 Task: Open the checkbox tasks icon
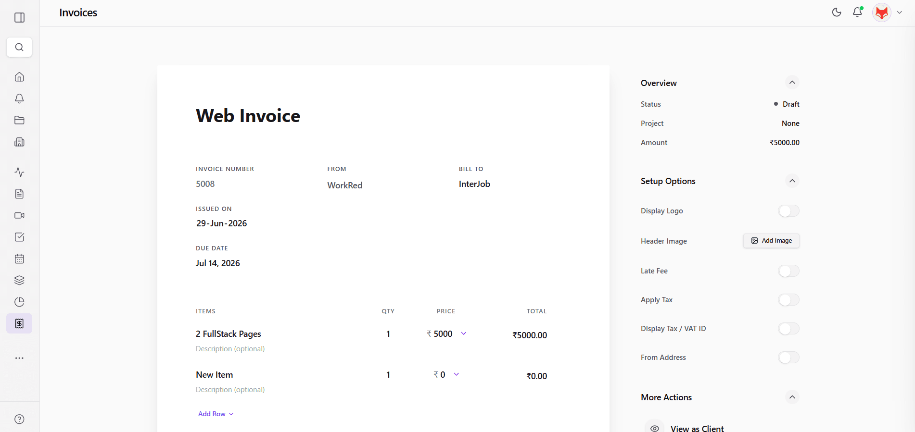(19, 237)
